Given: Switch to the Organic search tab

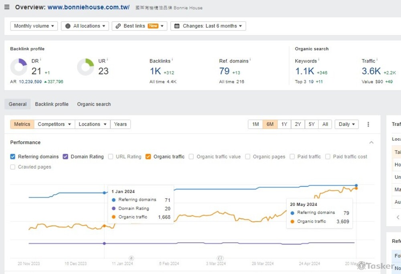Looking at the screenshot, I should click(94, 104).
